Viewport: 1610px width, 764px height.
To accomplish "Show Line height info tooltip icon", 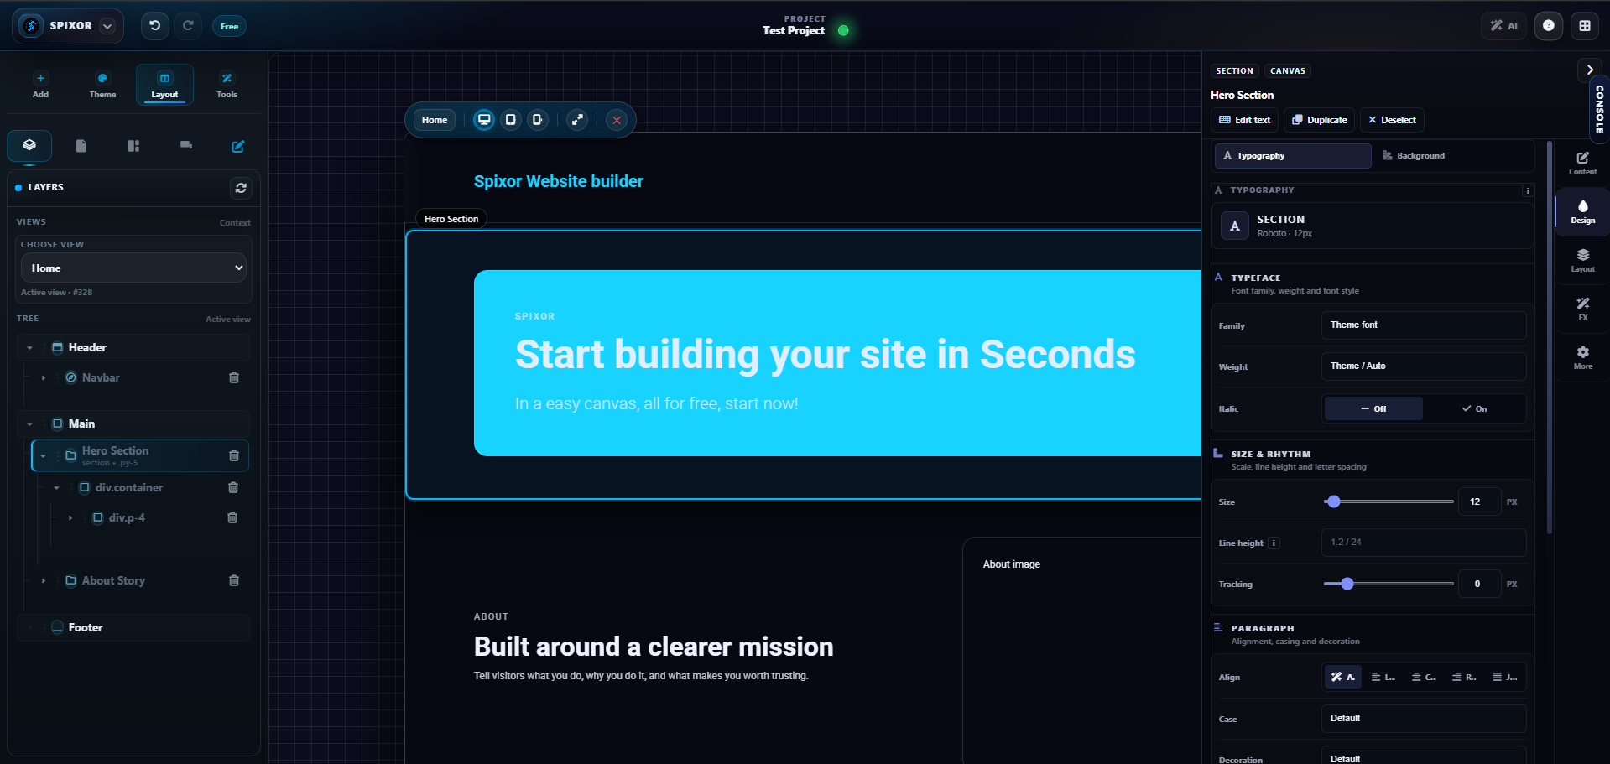I will [1274, 543].
